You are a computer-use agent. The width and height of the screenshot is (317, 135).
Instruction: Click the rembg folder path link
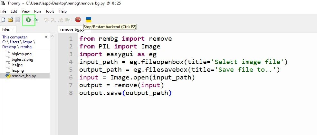(x=26, y=47)
